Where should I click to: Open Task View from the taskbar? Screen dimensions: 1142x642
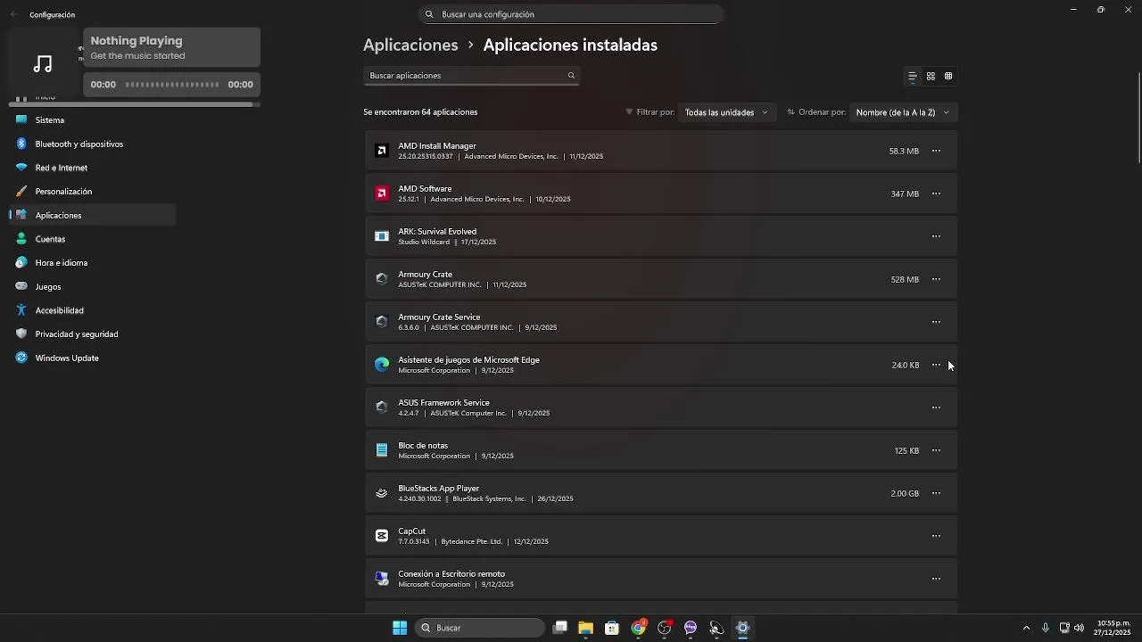click(559, 628)
